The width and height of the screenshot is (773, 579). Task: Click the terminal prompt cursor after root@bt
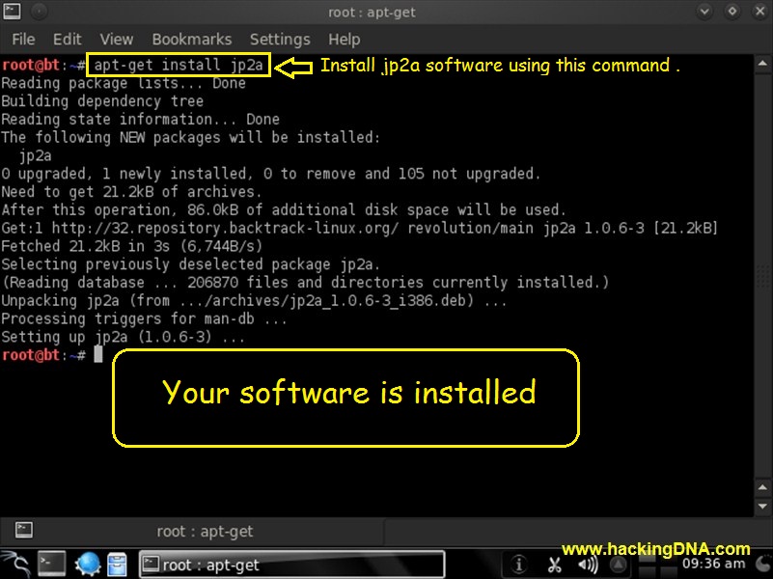[98, 354]
